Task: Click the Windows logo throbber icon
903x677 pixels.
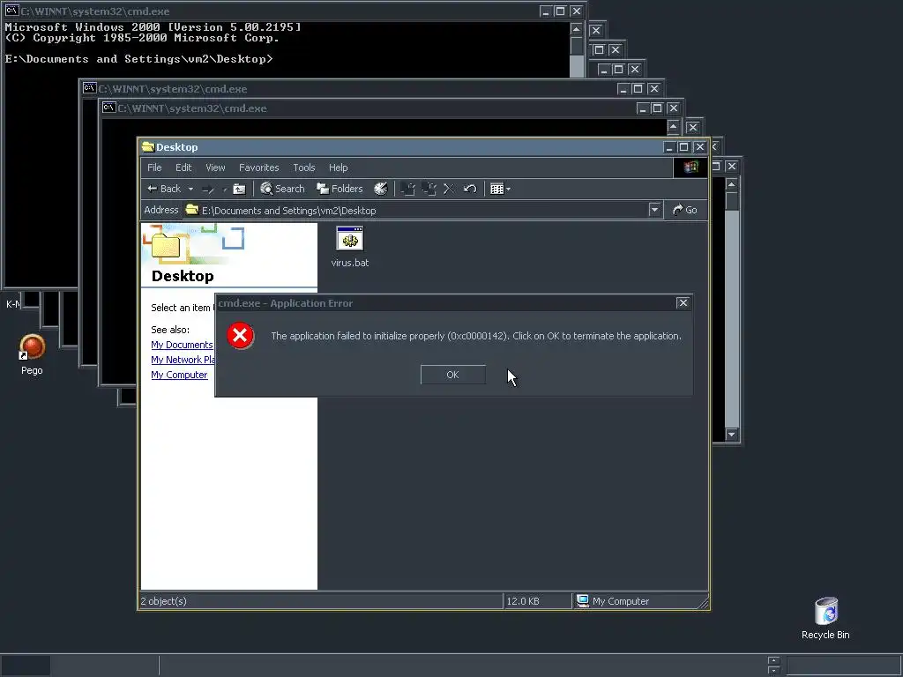Action: click(690, 167)
